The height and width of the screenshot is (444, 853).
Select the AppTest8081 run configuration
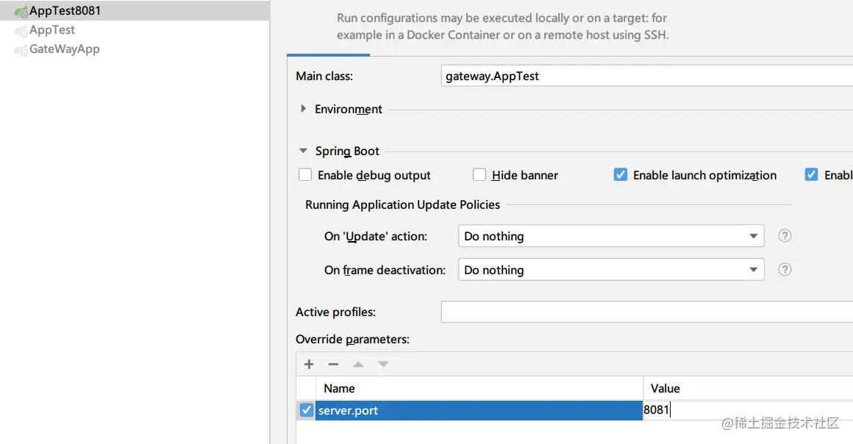[135, 11]
